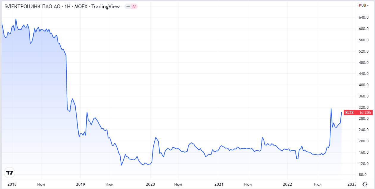Click the 2021 label on time axis

tap(219, 185)
